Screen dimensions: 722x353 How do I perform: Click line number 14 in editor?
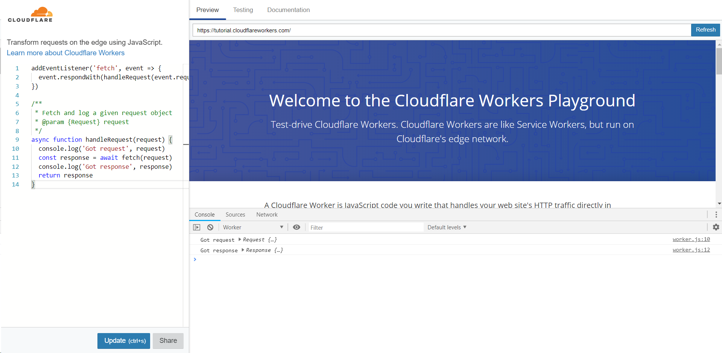point(15,184)
